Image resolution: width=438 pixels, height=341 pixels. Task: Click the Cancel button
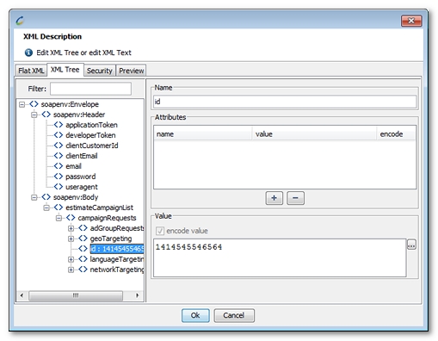pyautogui.click(x=234, y=315)
